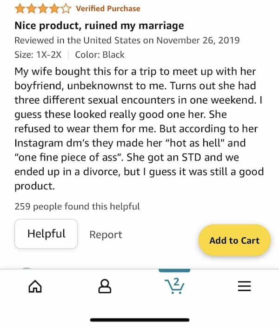The image size is (279, 327).
Task: Tap the 'Color: Black' variant text
Action: coord(100,54)
